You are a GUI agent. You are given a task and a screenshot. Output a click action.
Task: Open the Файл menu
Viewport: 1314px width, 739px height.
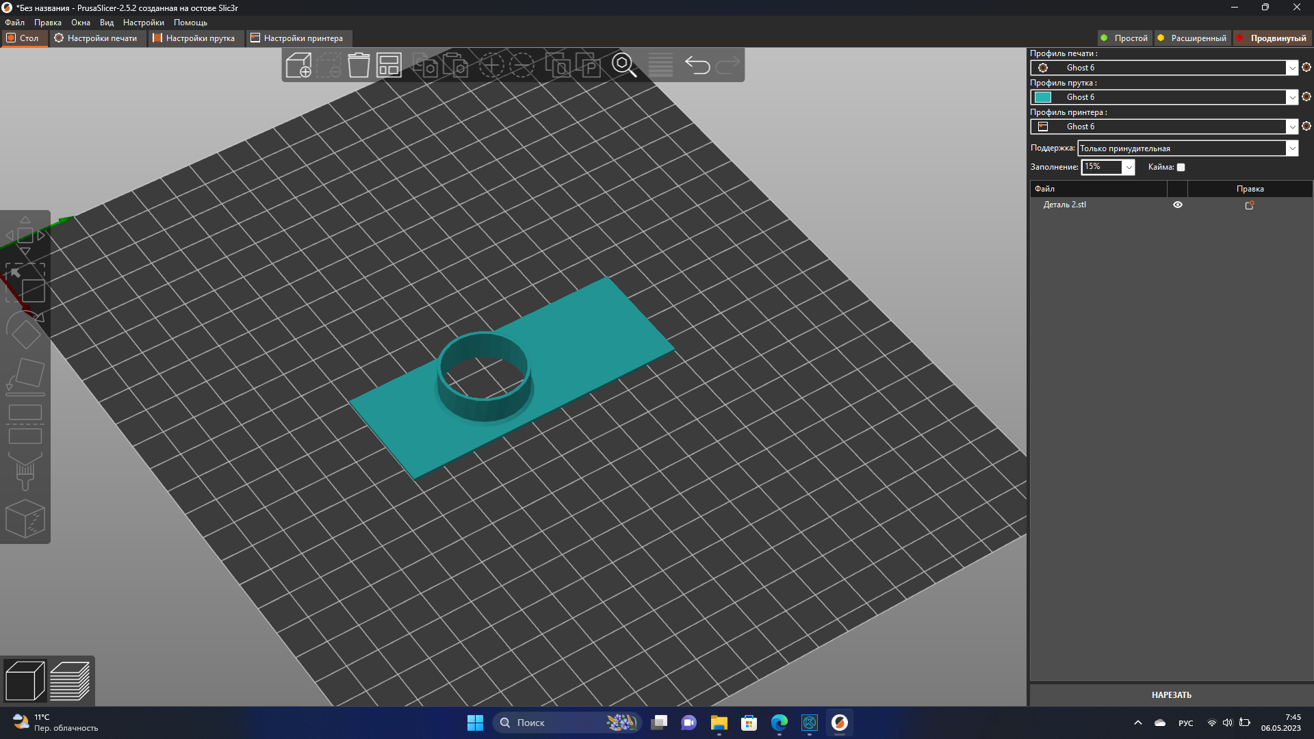tap(14, 23)
